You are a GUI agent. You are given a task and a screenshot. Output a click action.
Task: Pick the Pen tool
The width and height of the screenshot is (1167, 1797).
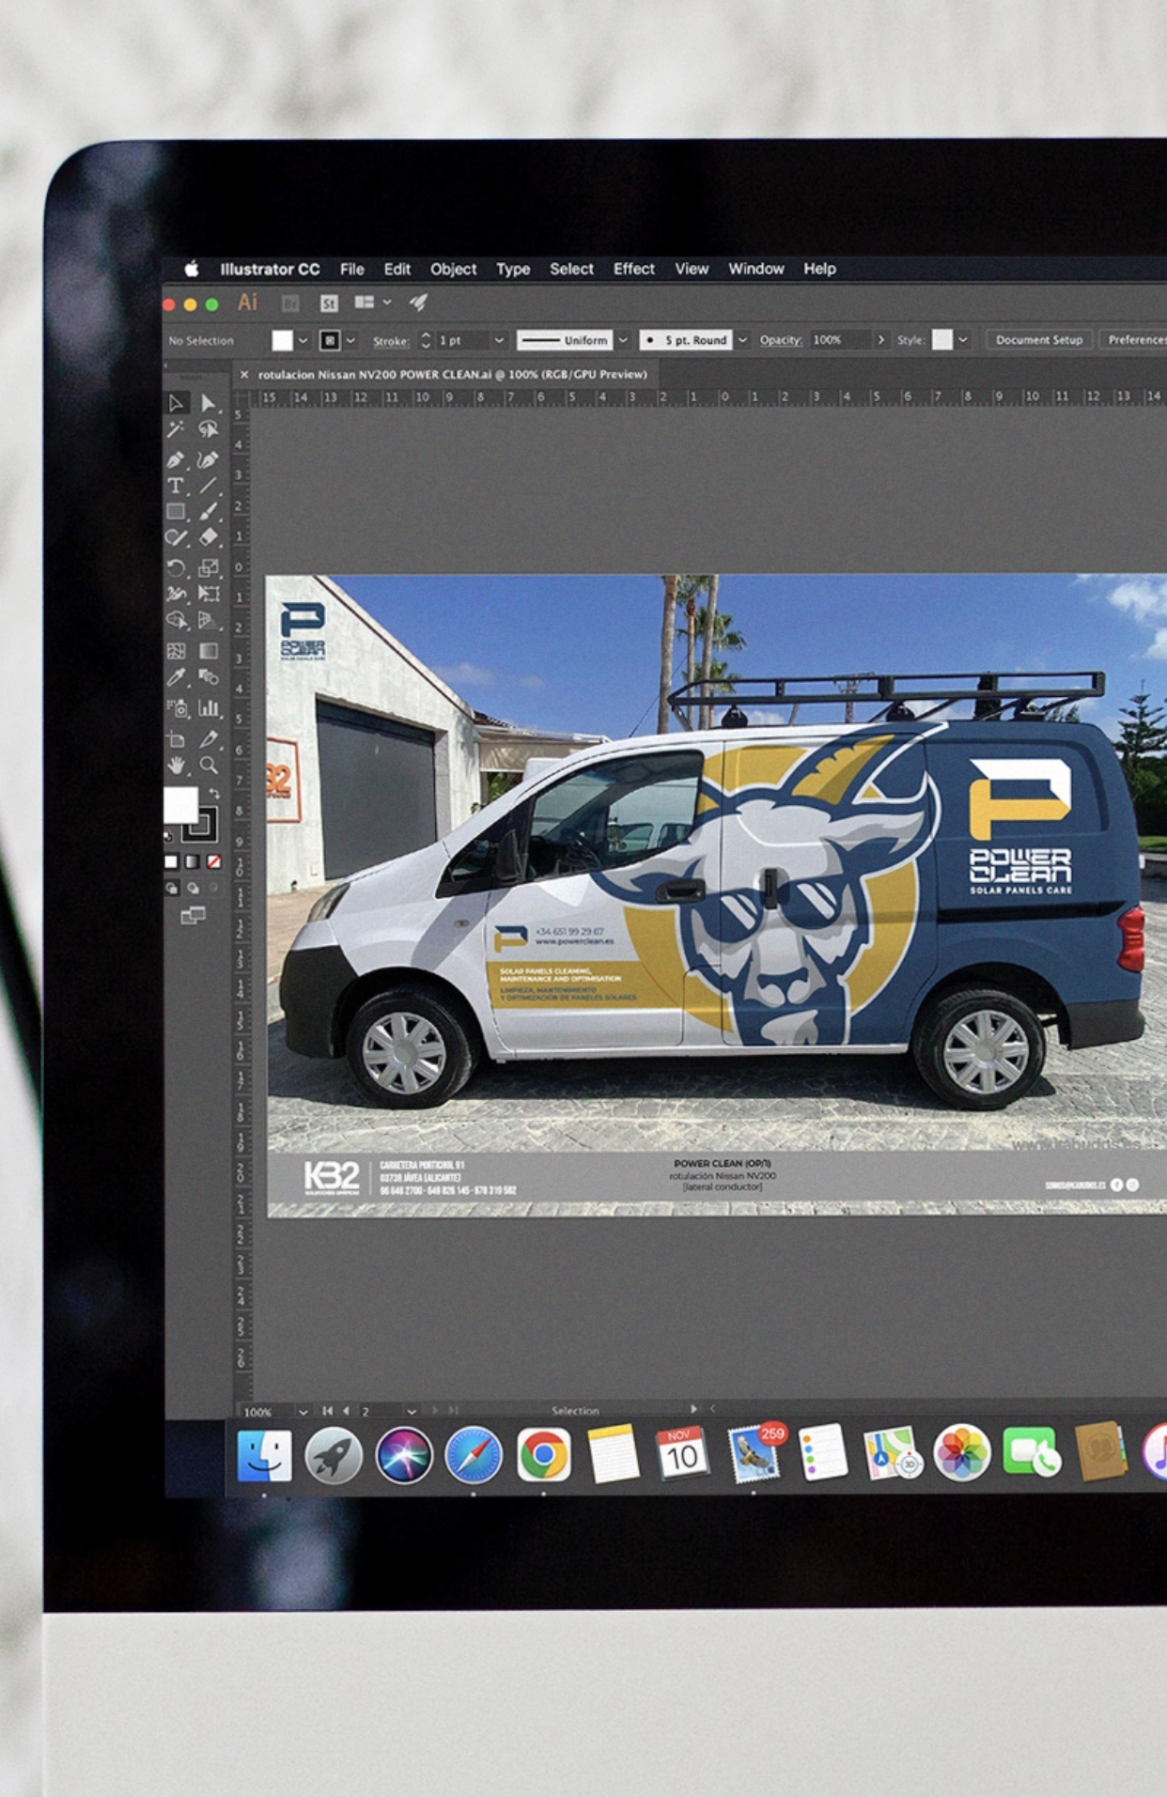coord(176,459)
